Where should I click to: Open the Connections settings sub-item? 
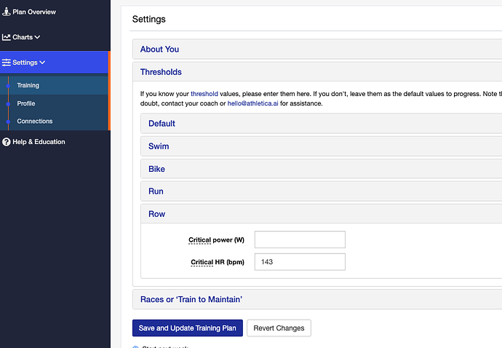[35, 121]
